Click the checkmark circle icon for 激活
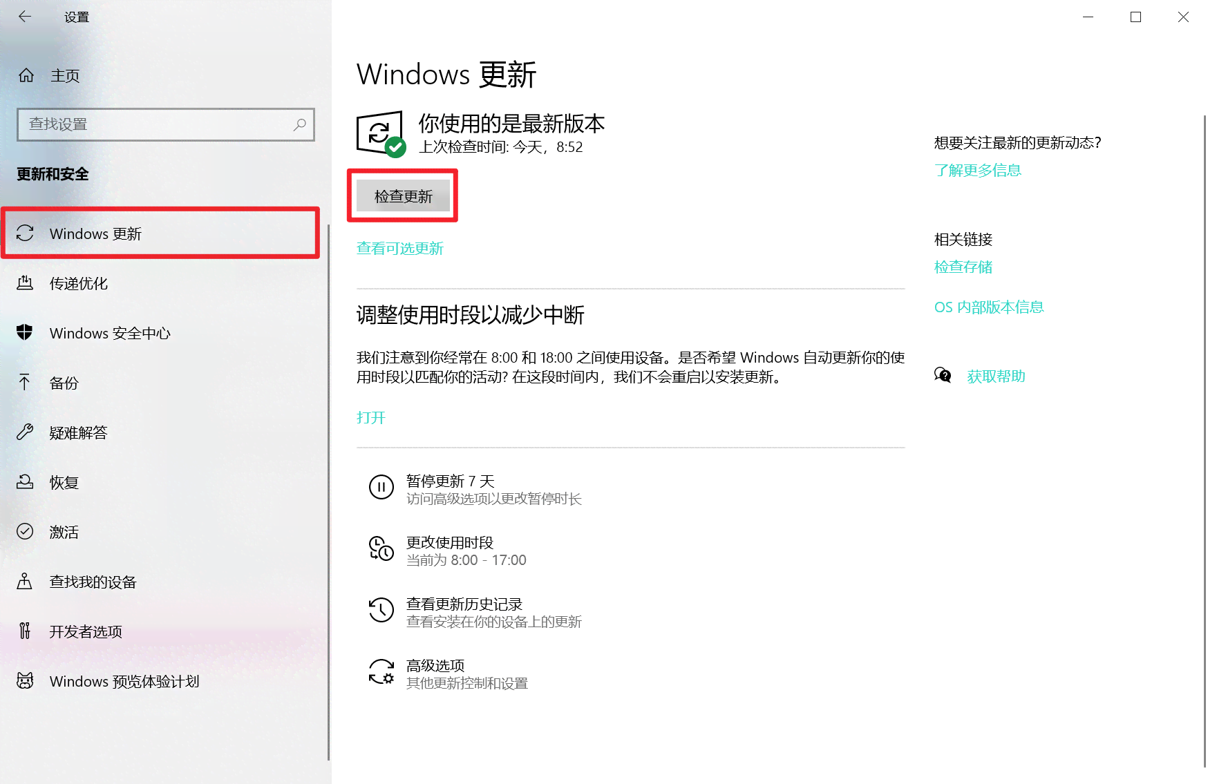 (x=25, y=532)
